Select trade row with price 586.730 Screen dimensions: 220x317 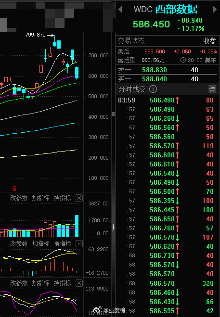pos(167,255)
